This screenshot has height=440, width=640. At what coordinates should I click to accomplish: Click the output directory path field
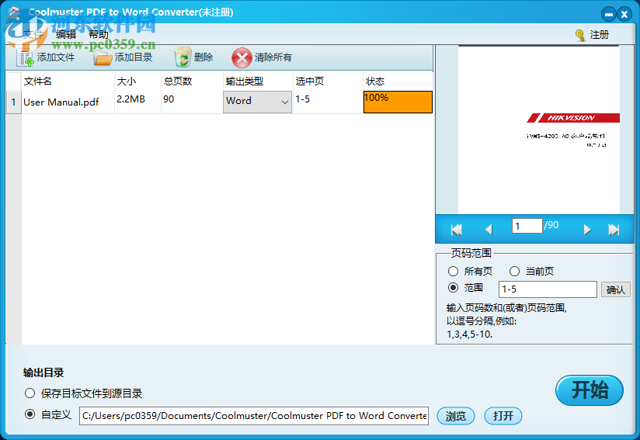[x=254, y=415]
